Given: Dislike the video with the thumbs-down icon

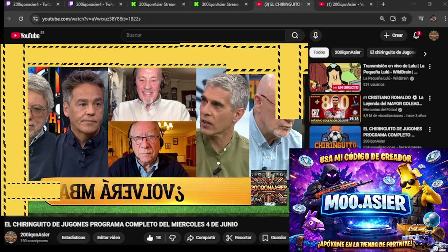Looking at the screenshot, I should [x=173, y=238].
